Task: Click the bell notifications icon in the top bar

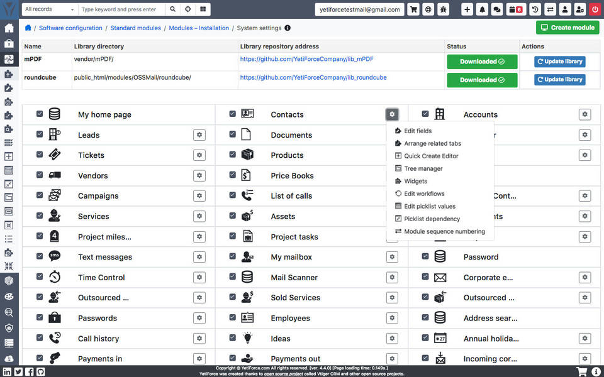Action: (482, 9)
